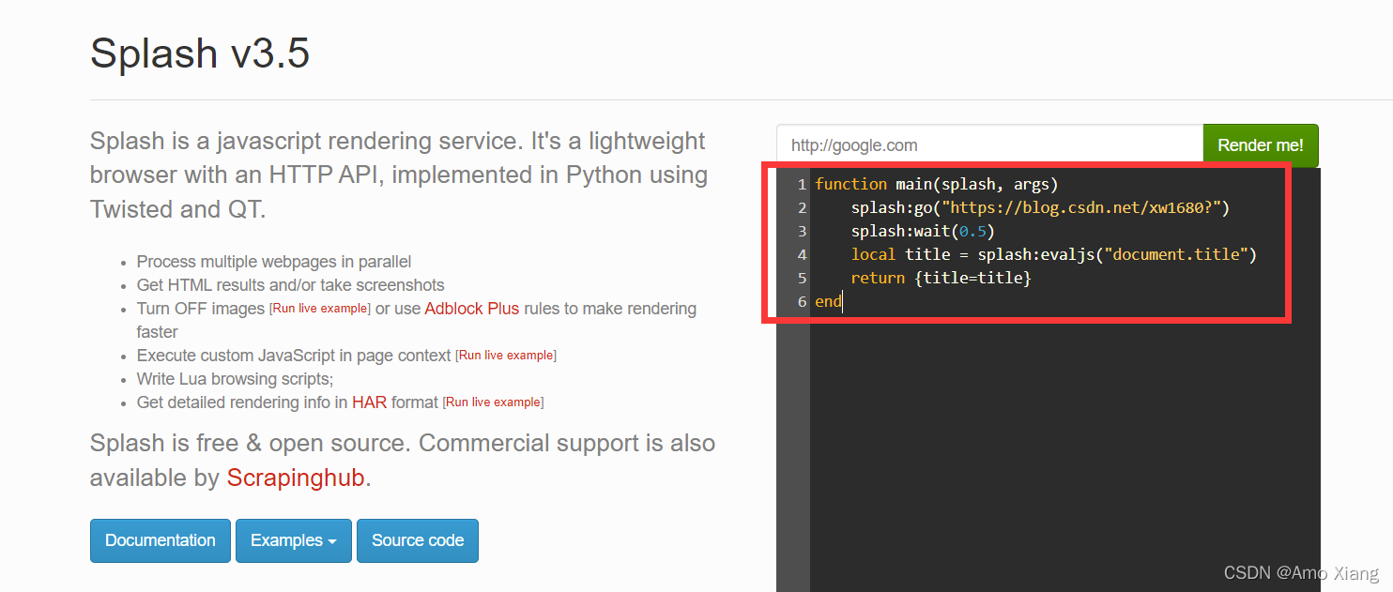Click the 'return {title=title}' code line
This screenshot has width=1393, height=592.
pos(941,278)
